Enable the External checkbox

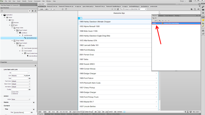pos(12,94)
